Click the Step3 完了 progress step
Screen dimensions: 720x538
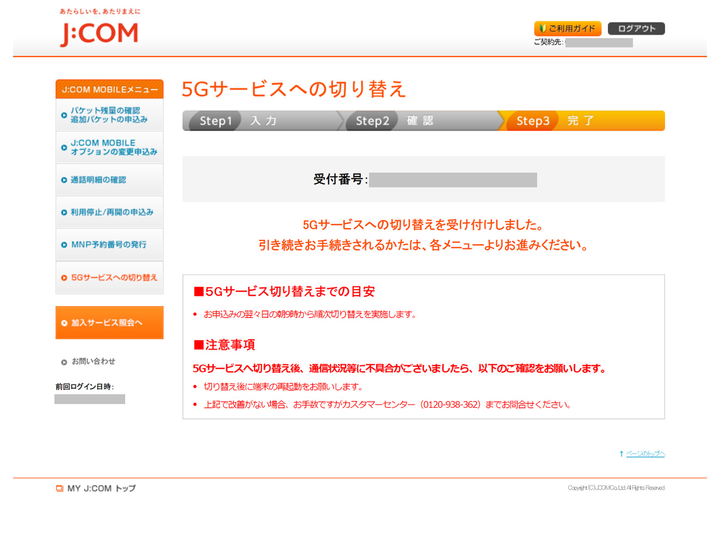click(x=583, y=121)
